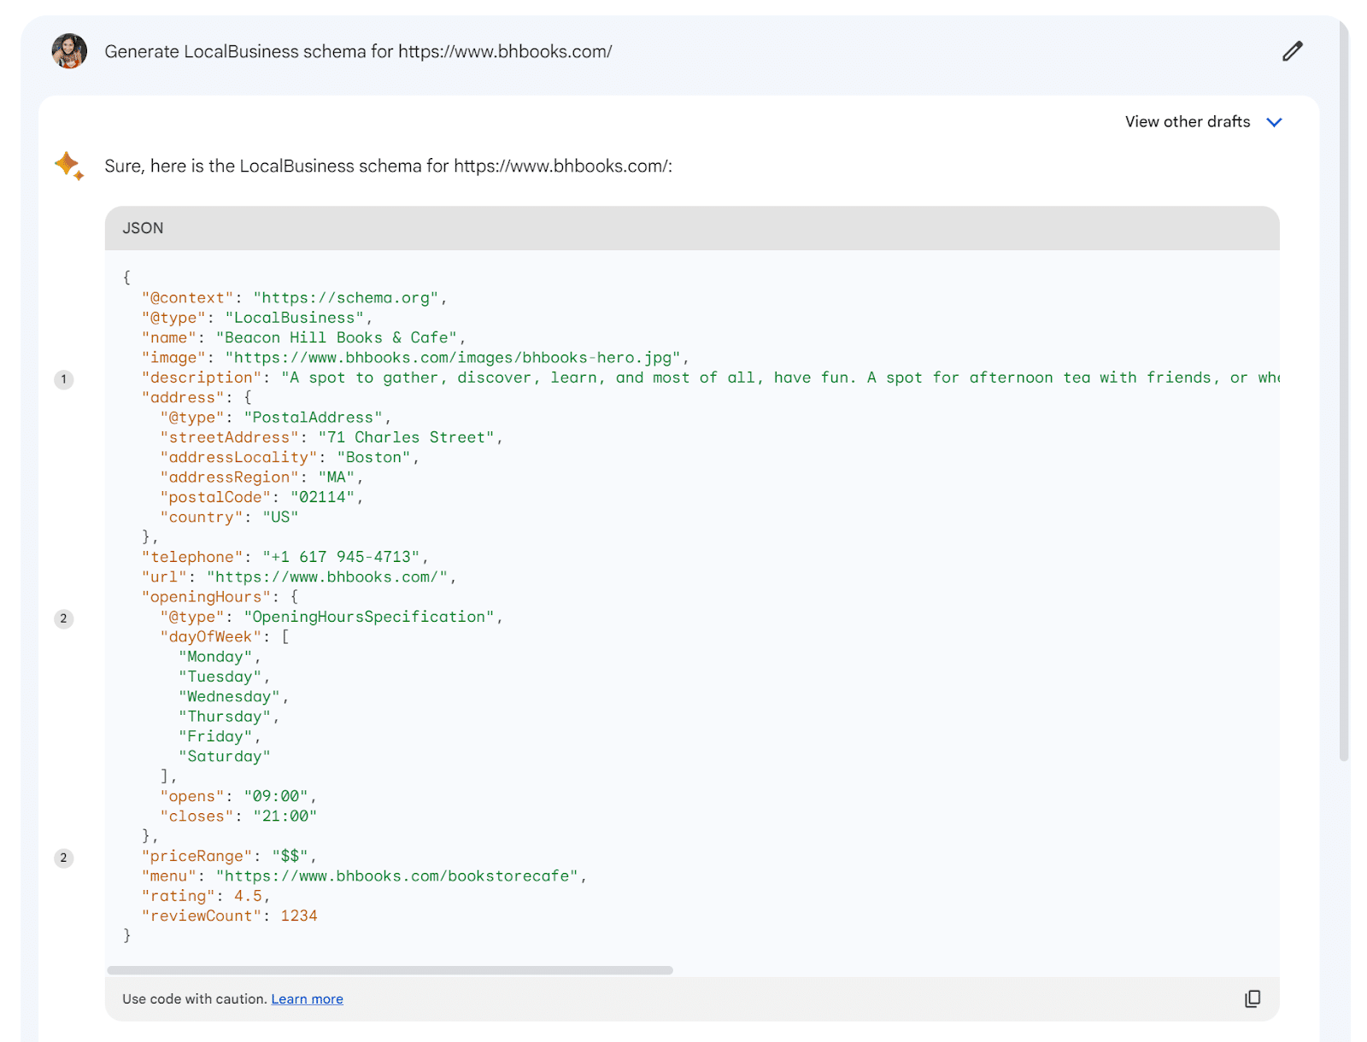Click the Bard sparkle icon
Viewport: 1367px width, 1042px height.
[68, 165]
